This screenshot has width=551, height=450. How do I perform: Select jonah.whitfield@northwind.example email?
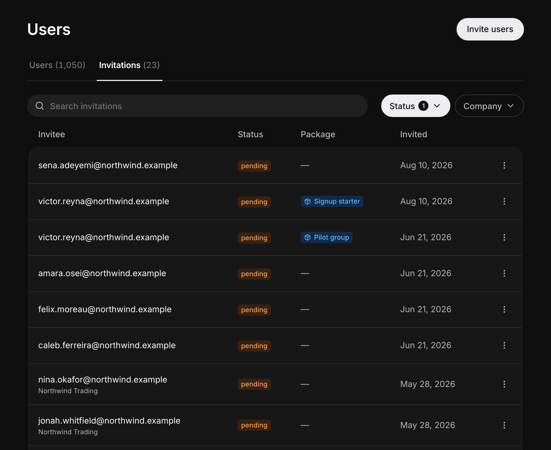coord(109,421)
